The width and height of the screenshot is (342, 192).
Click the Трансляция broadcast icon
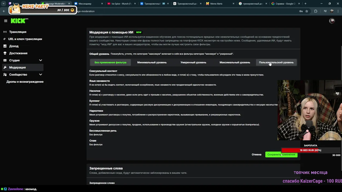[5, 32]
